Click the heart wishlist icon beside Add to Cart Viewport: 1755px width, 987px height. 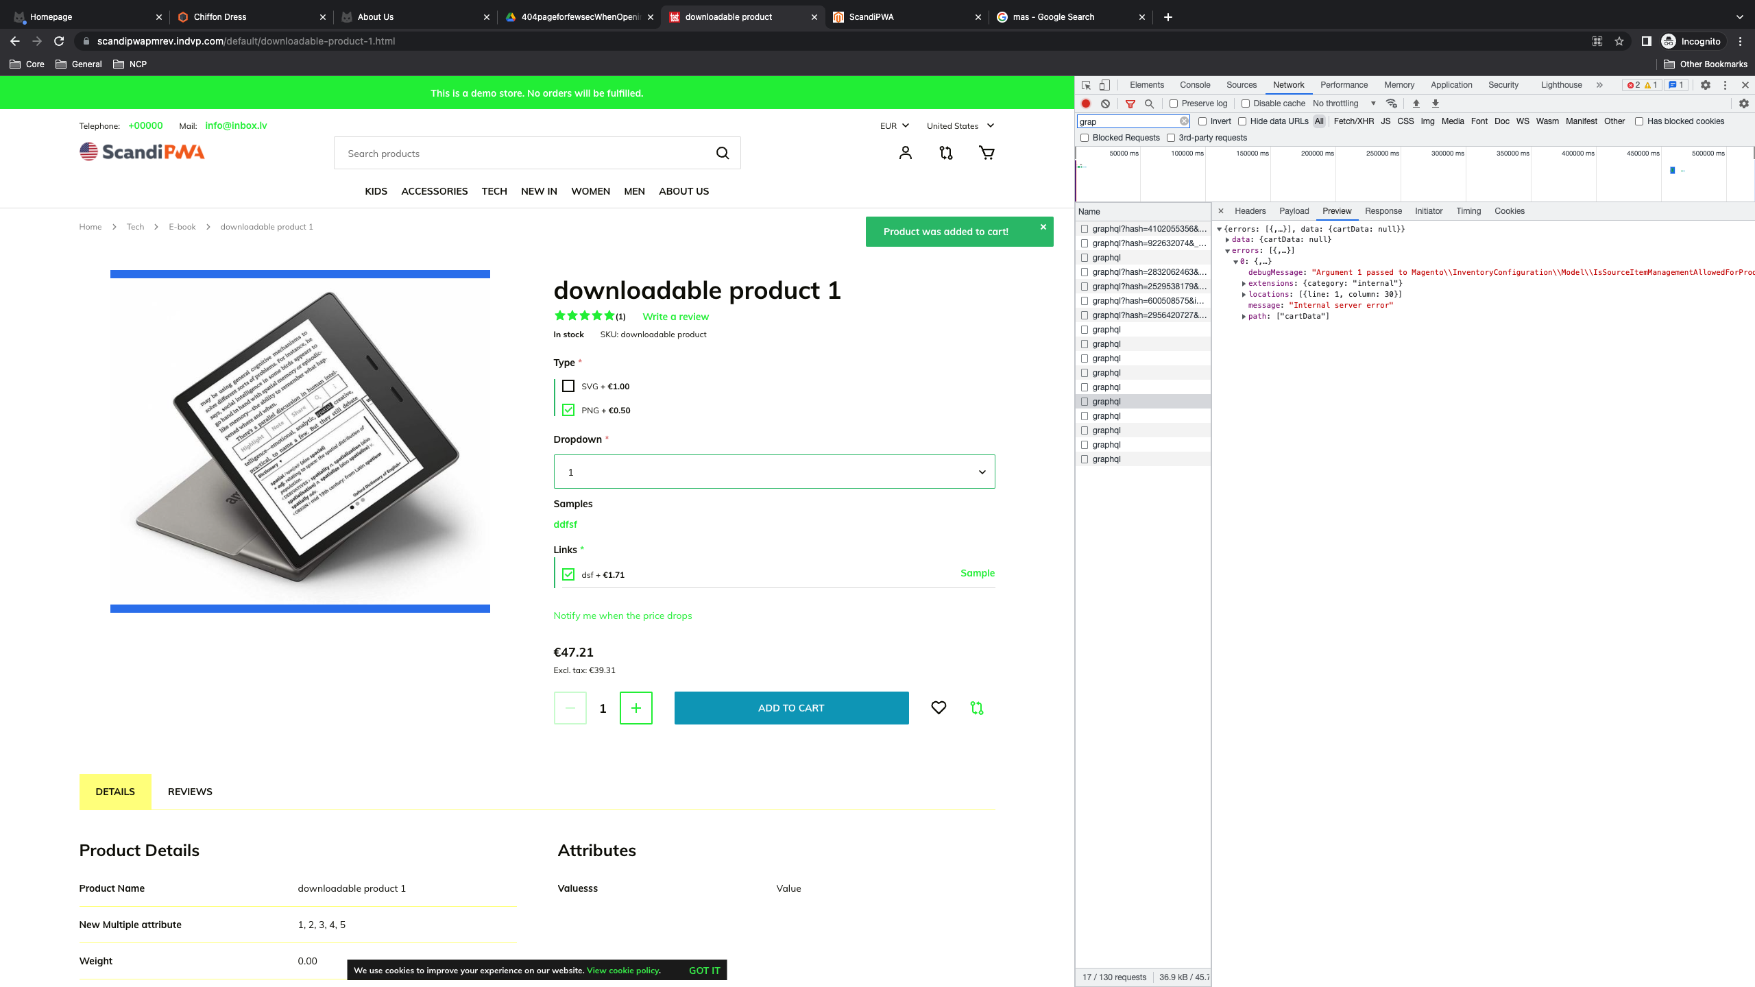[x=939, y=707]
